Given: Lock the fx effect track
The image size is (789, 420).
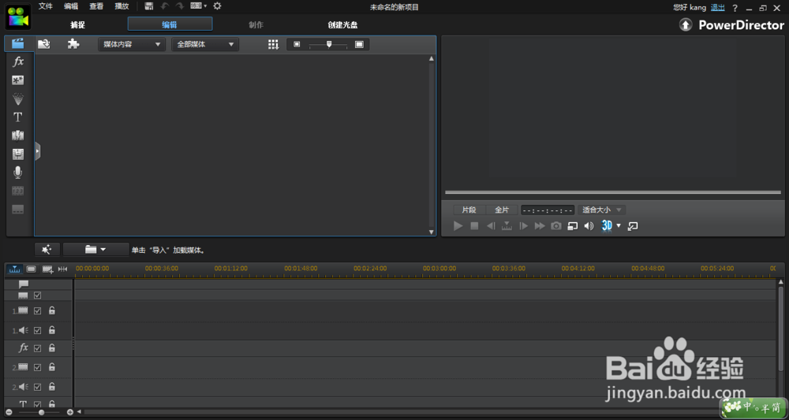Looking at the screenshot, I should point(52,348).
